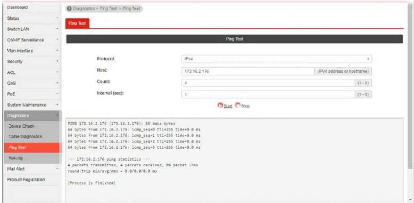Click the Count range hint (1 - 5)
The height and width of the screenshot is (203, 414).
pyautogui.click(x=363, y=83)
